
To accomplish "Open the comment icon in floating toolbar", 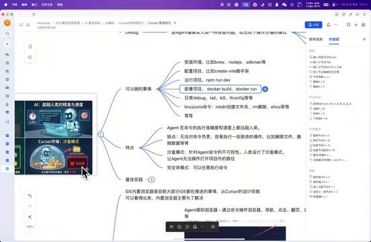I will pos(213,227).
